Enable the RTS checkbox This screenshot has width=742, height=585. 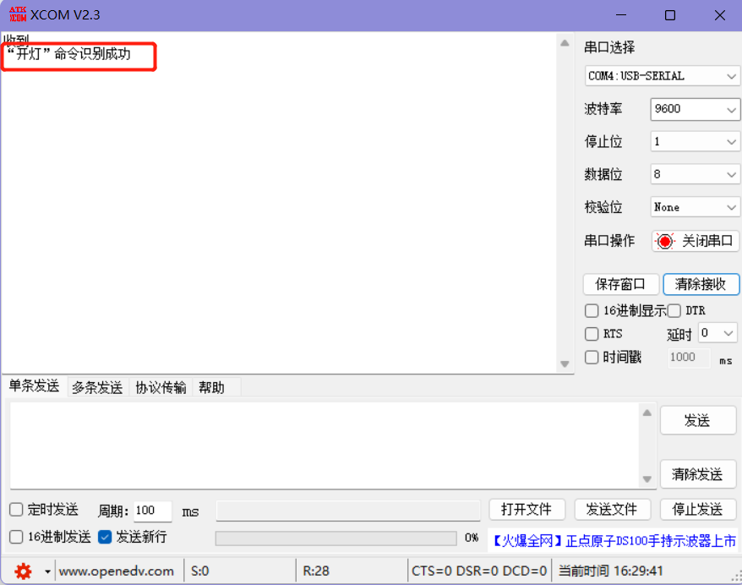(x=592, y=334)
